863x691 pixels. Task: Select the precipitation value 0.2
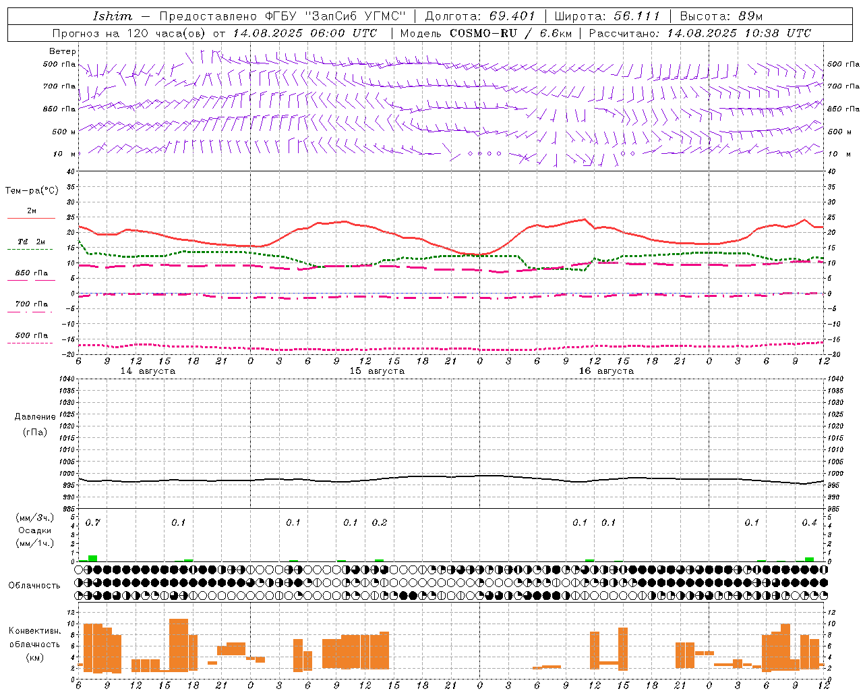pyautogui.click(x=380, y=523)
